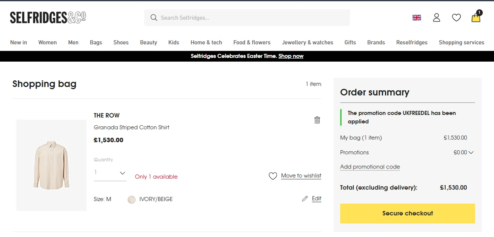Open the yellow shopping bag icon
The height and width of the screenshot is (237, 494).
coord(476,18)
